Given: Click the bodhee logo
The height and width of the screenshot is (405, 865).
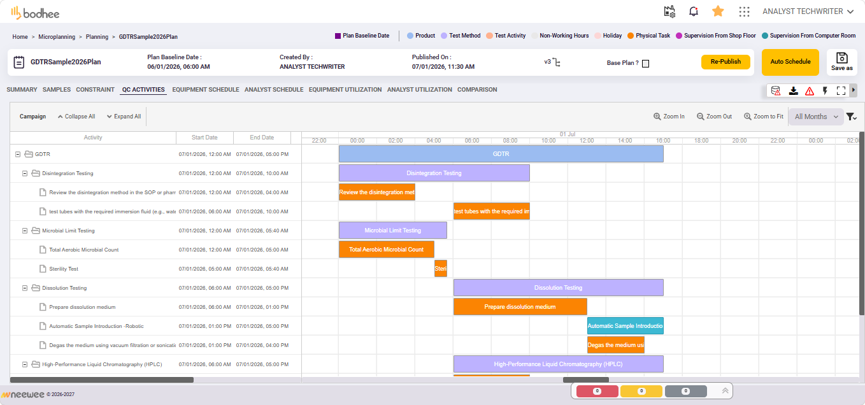Looking at the screenshot, I should click(x=35, y=12).
